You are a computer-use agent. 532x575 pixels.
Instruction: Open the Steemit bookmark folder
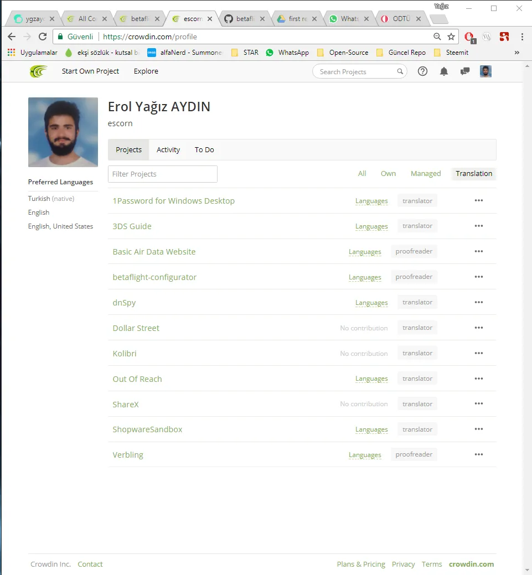[451, 53]
